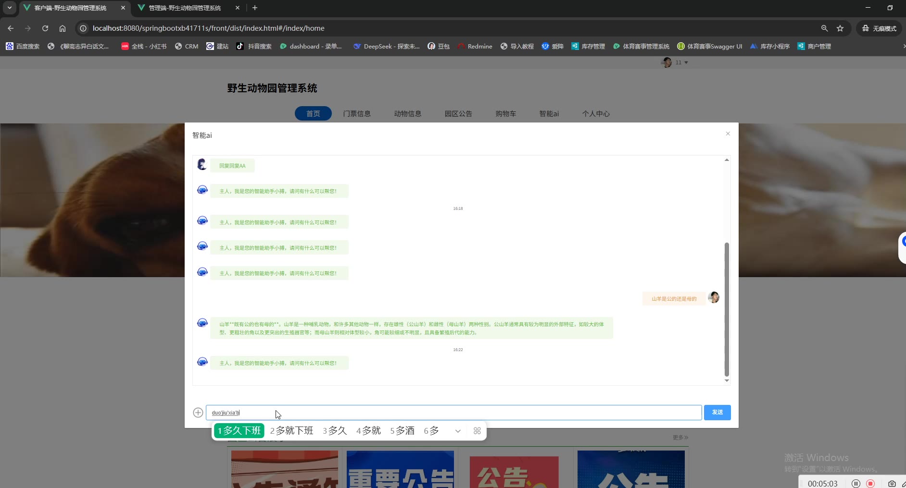
Task: Open the 全栈 - 小红书 bookmark
Action: (144, 47)
